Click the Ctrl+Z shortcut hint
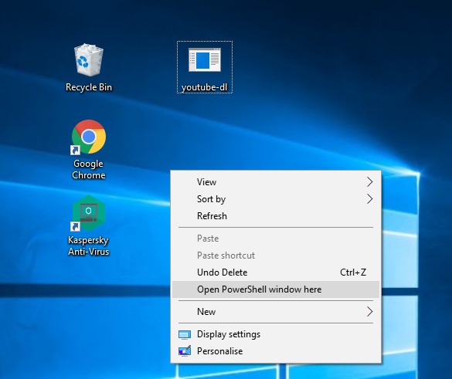The image size is (452, 379). pos(353,272)
